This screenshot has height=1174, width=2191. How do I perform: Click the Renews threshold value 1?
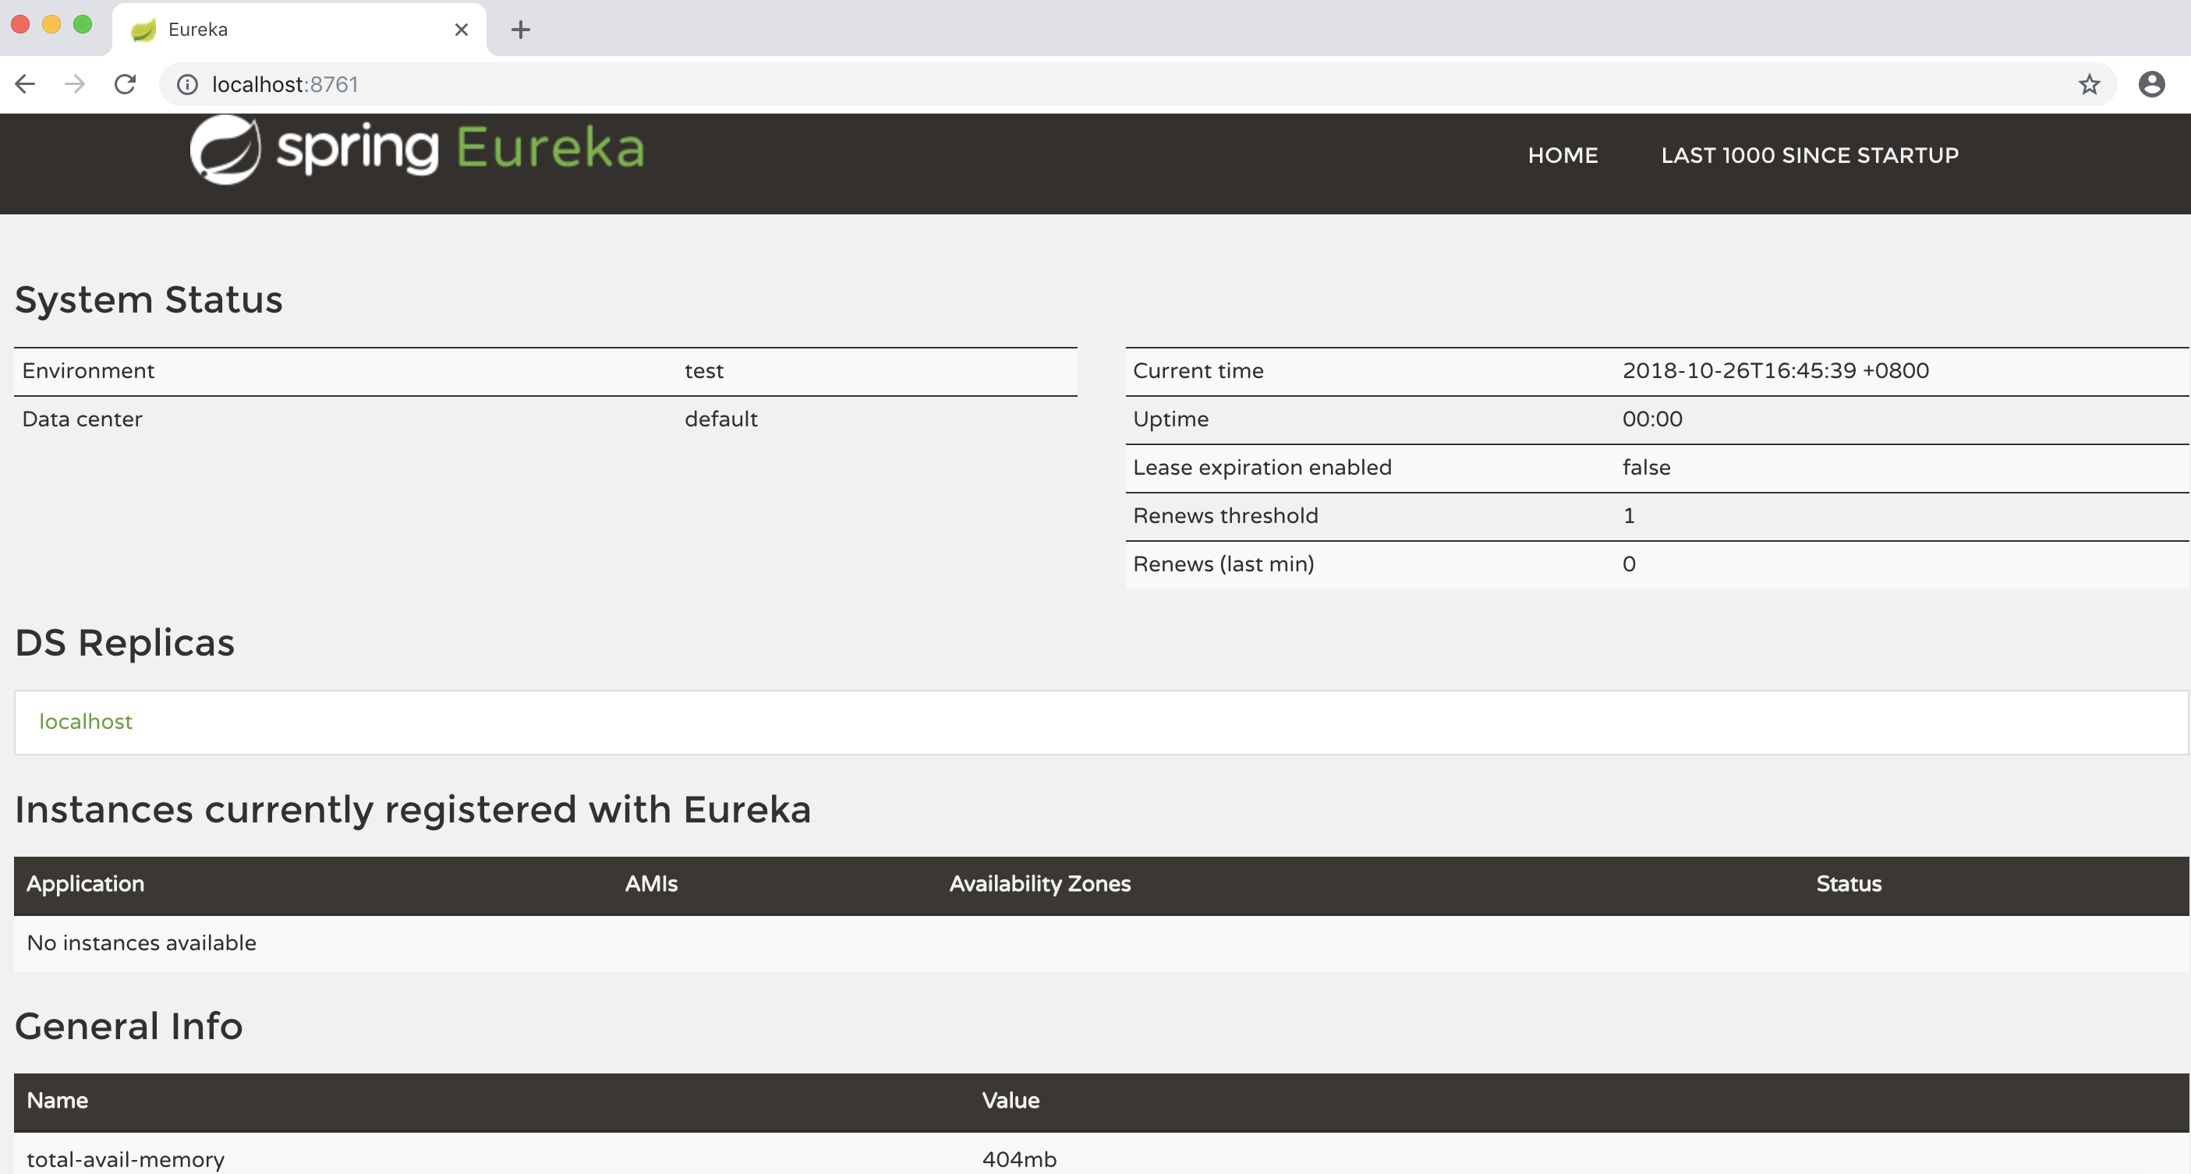coord(1628,516)
